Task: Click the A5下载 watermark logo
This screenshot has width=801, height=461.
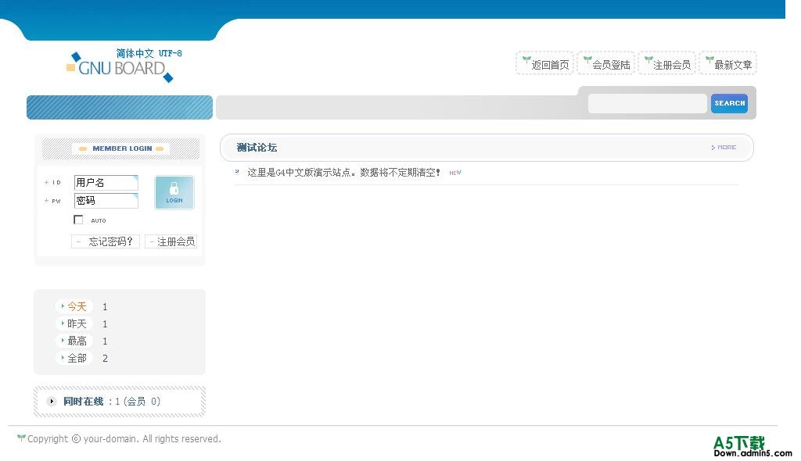Action: pyautogui.click(x=741, y=445)
